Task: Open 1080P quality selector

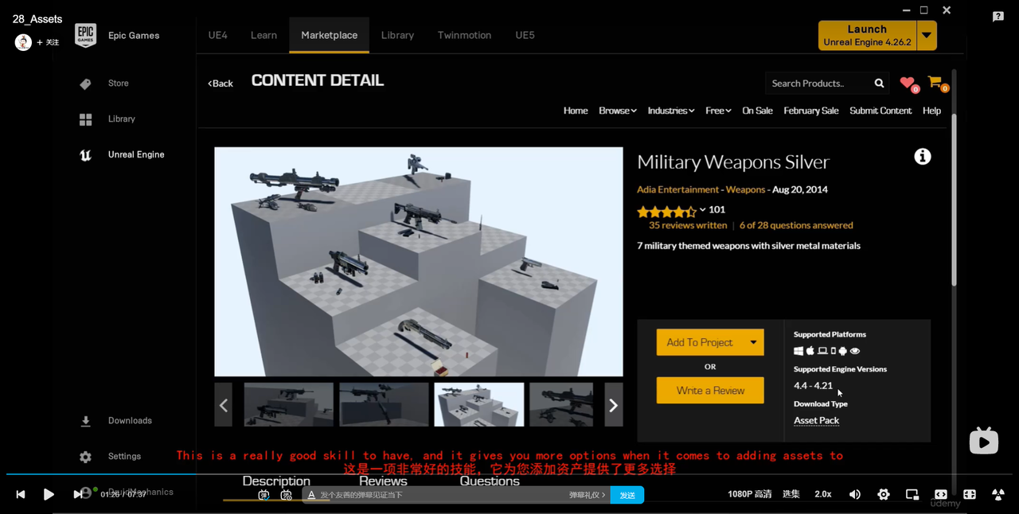Action: coord(749,494)
